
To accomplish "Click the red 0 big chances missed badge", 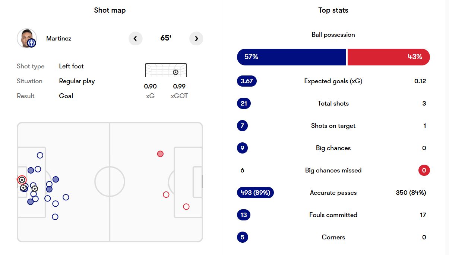I will coord(424,170).
